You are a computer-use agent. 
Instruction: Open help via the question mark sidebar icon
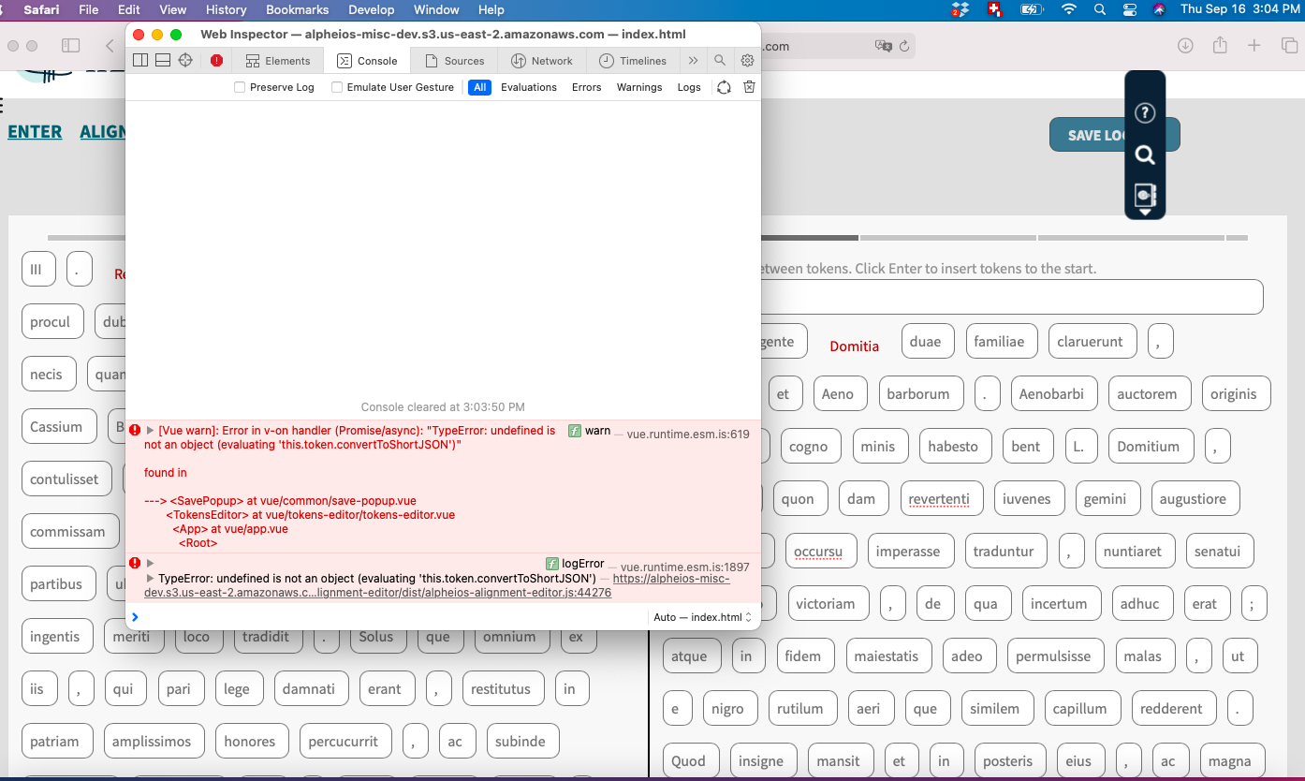(x=1144, y=112)
